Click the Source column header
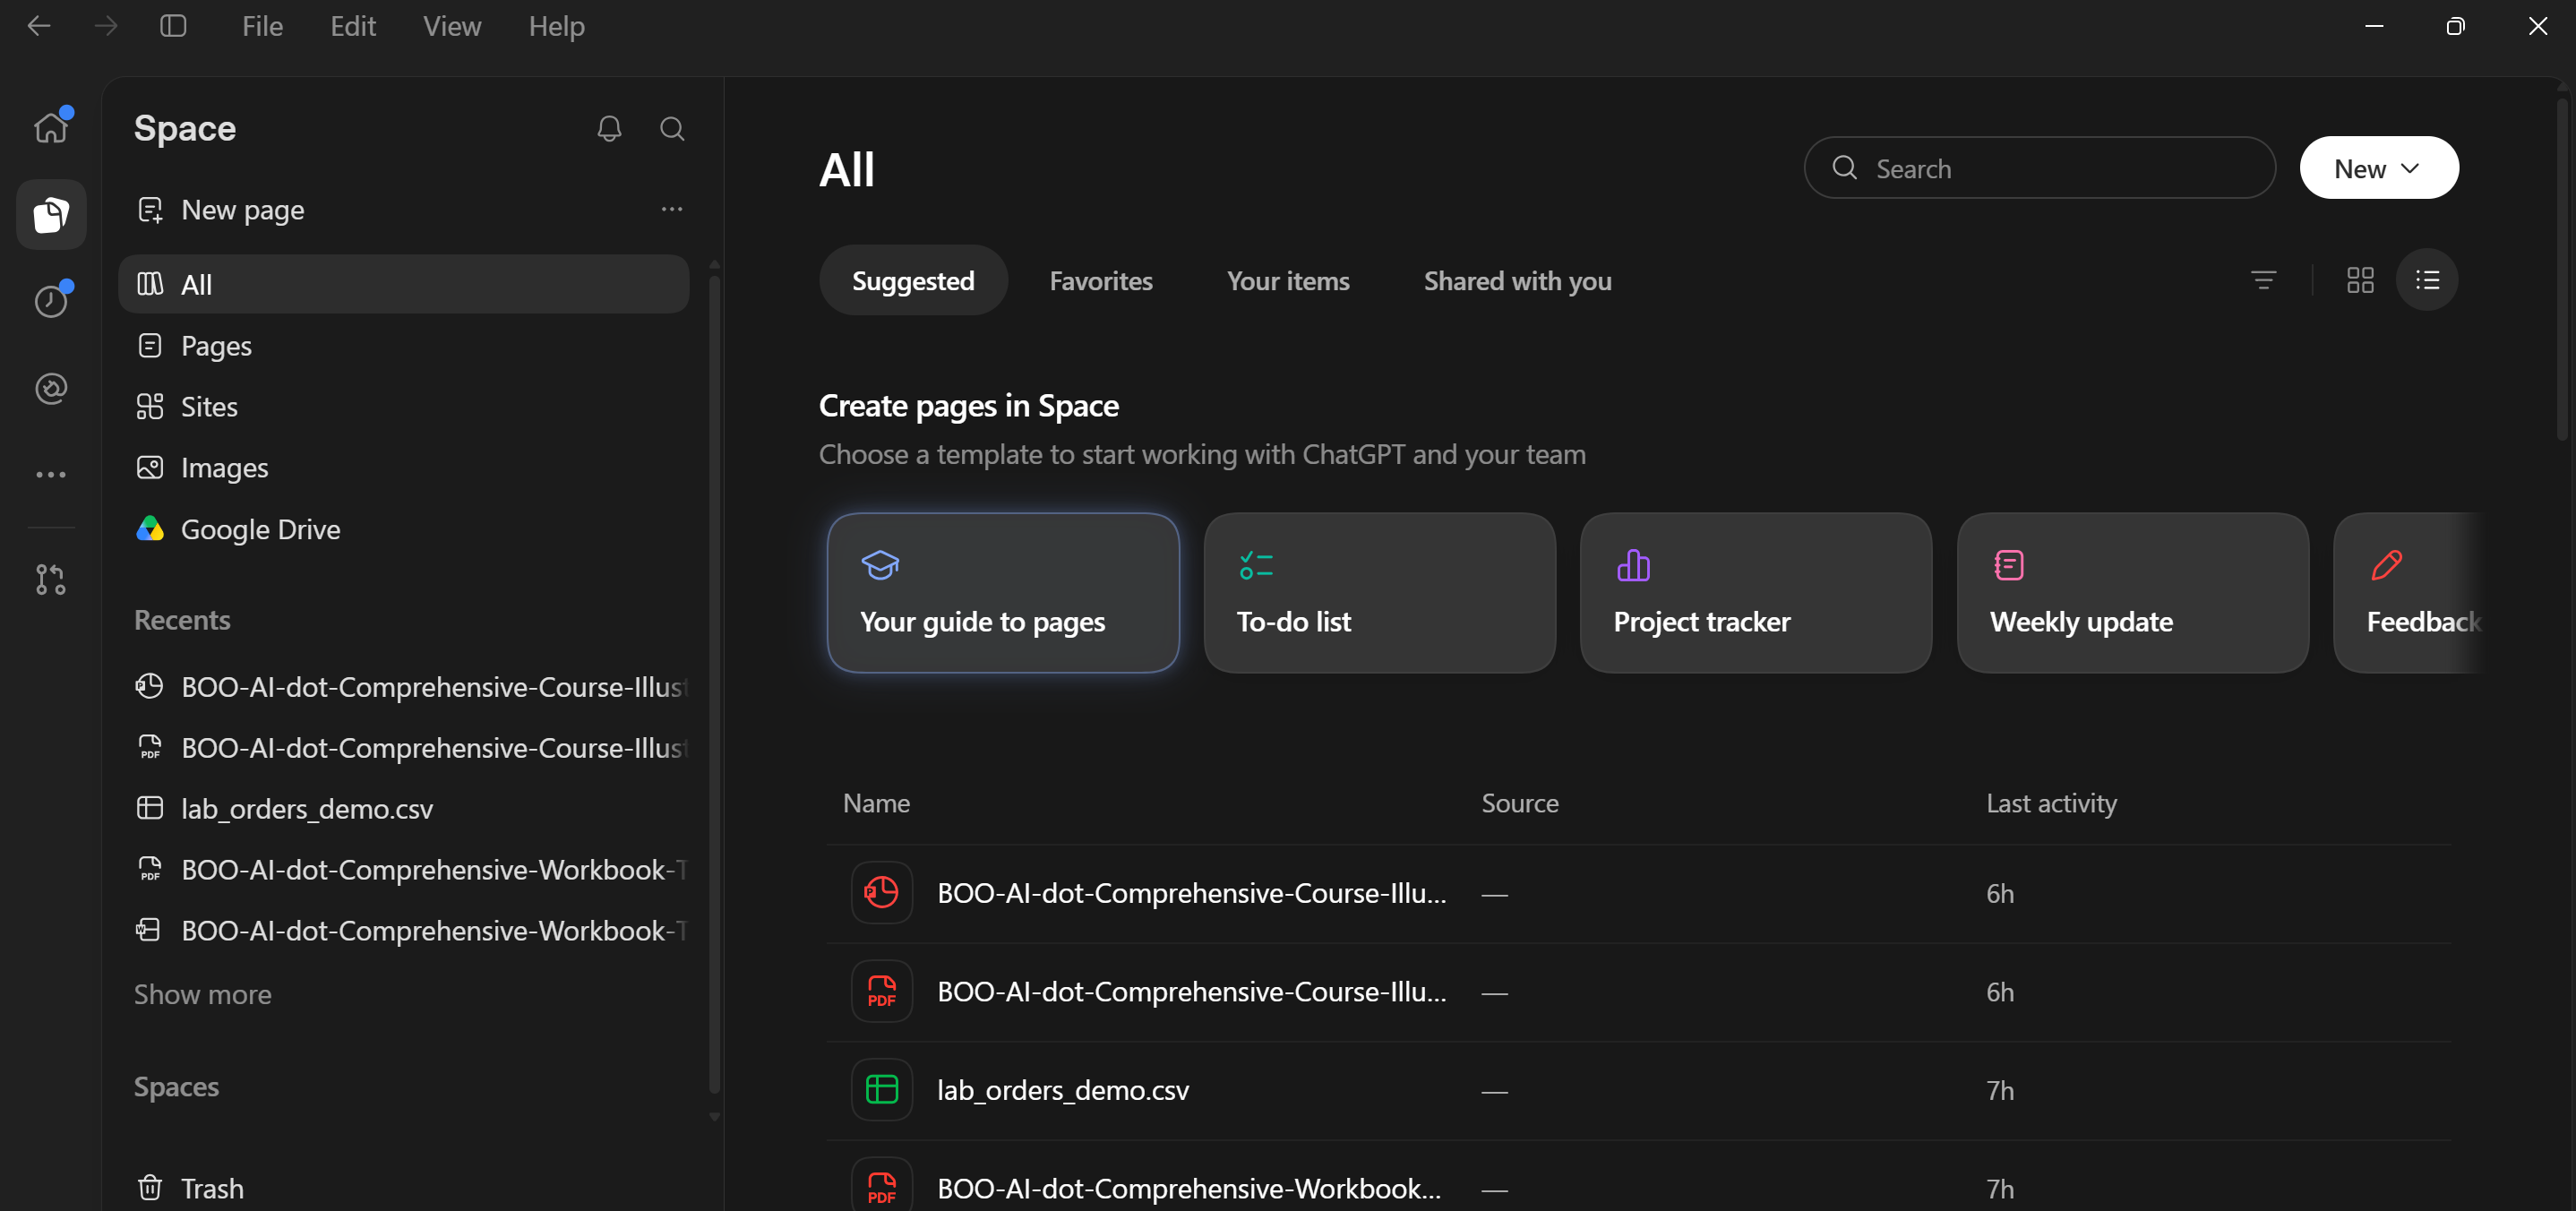 tap(1519, 803)
